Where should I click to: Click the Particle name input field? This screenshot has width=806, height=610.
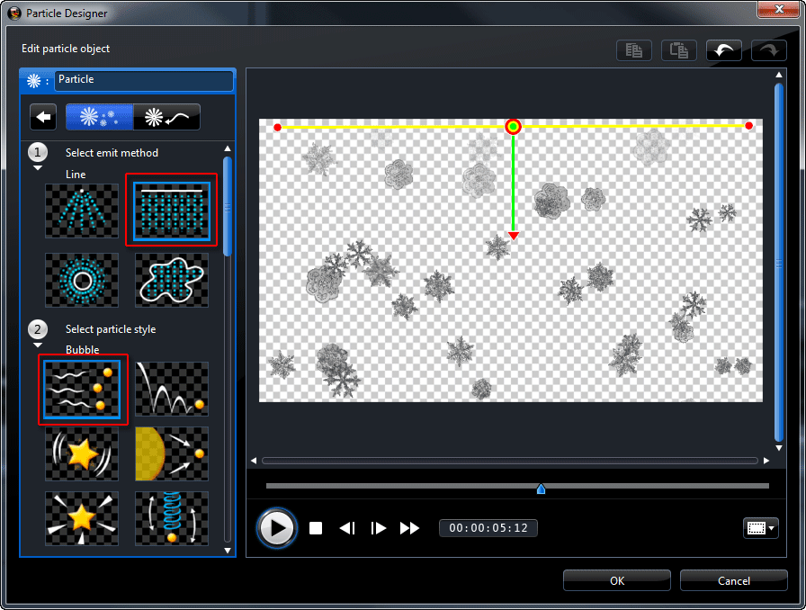coord(143,81)
